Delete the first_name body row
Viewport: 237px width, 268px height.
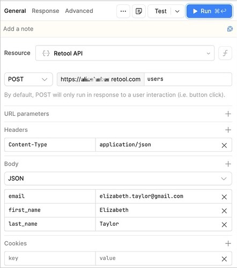click(224, 211)
